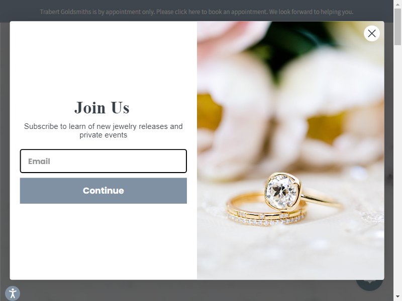Click the Trabert Goldsmiths announcement bar text

pyautogui.click(x=196, y=12)
